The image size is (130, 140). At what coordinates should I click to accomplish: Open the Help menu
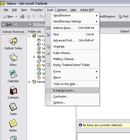pos(73,10)
